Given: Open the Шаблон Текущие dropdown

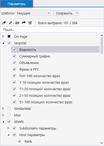Looking at the screenshot, I should [33, 13].
